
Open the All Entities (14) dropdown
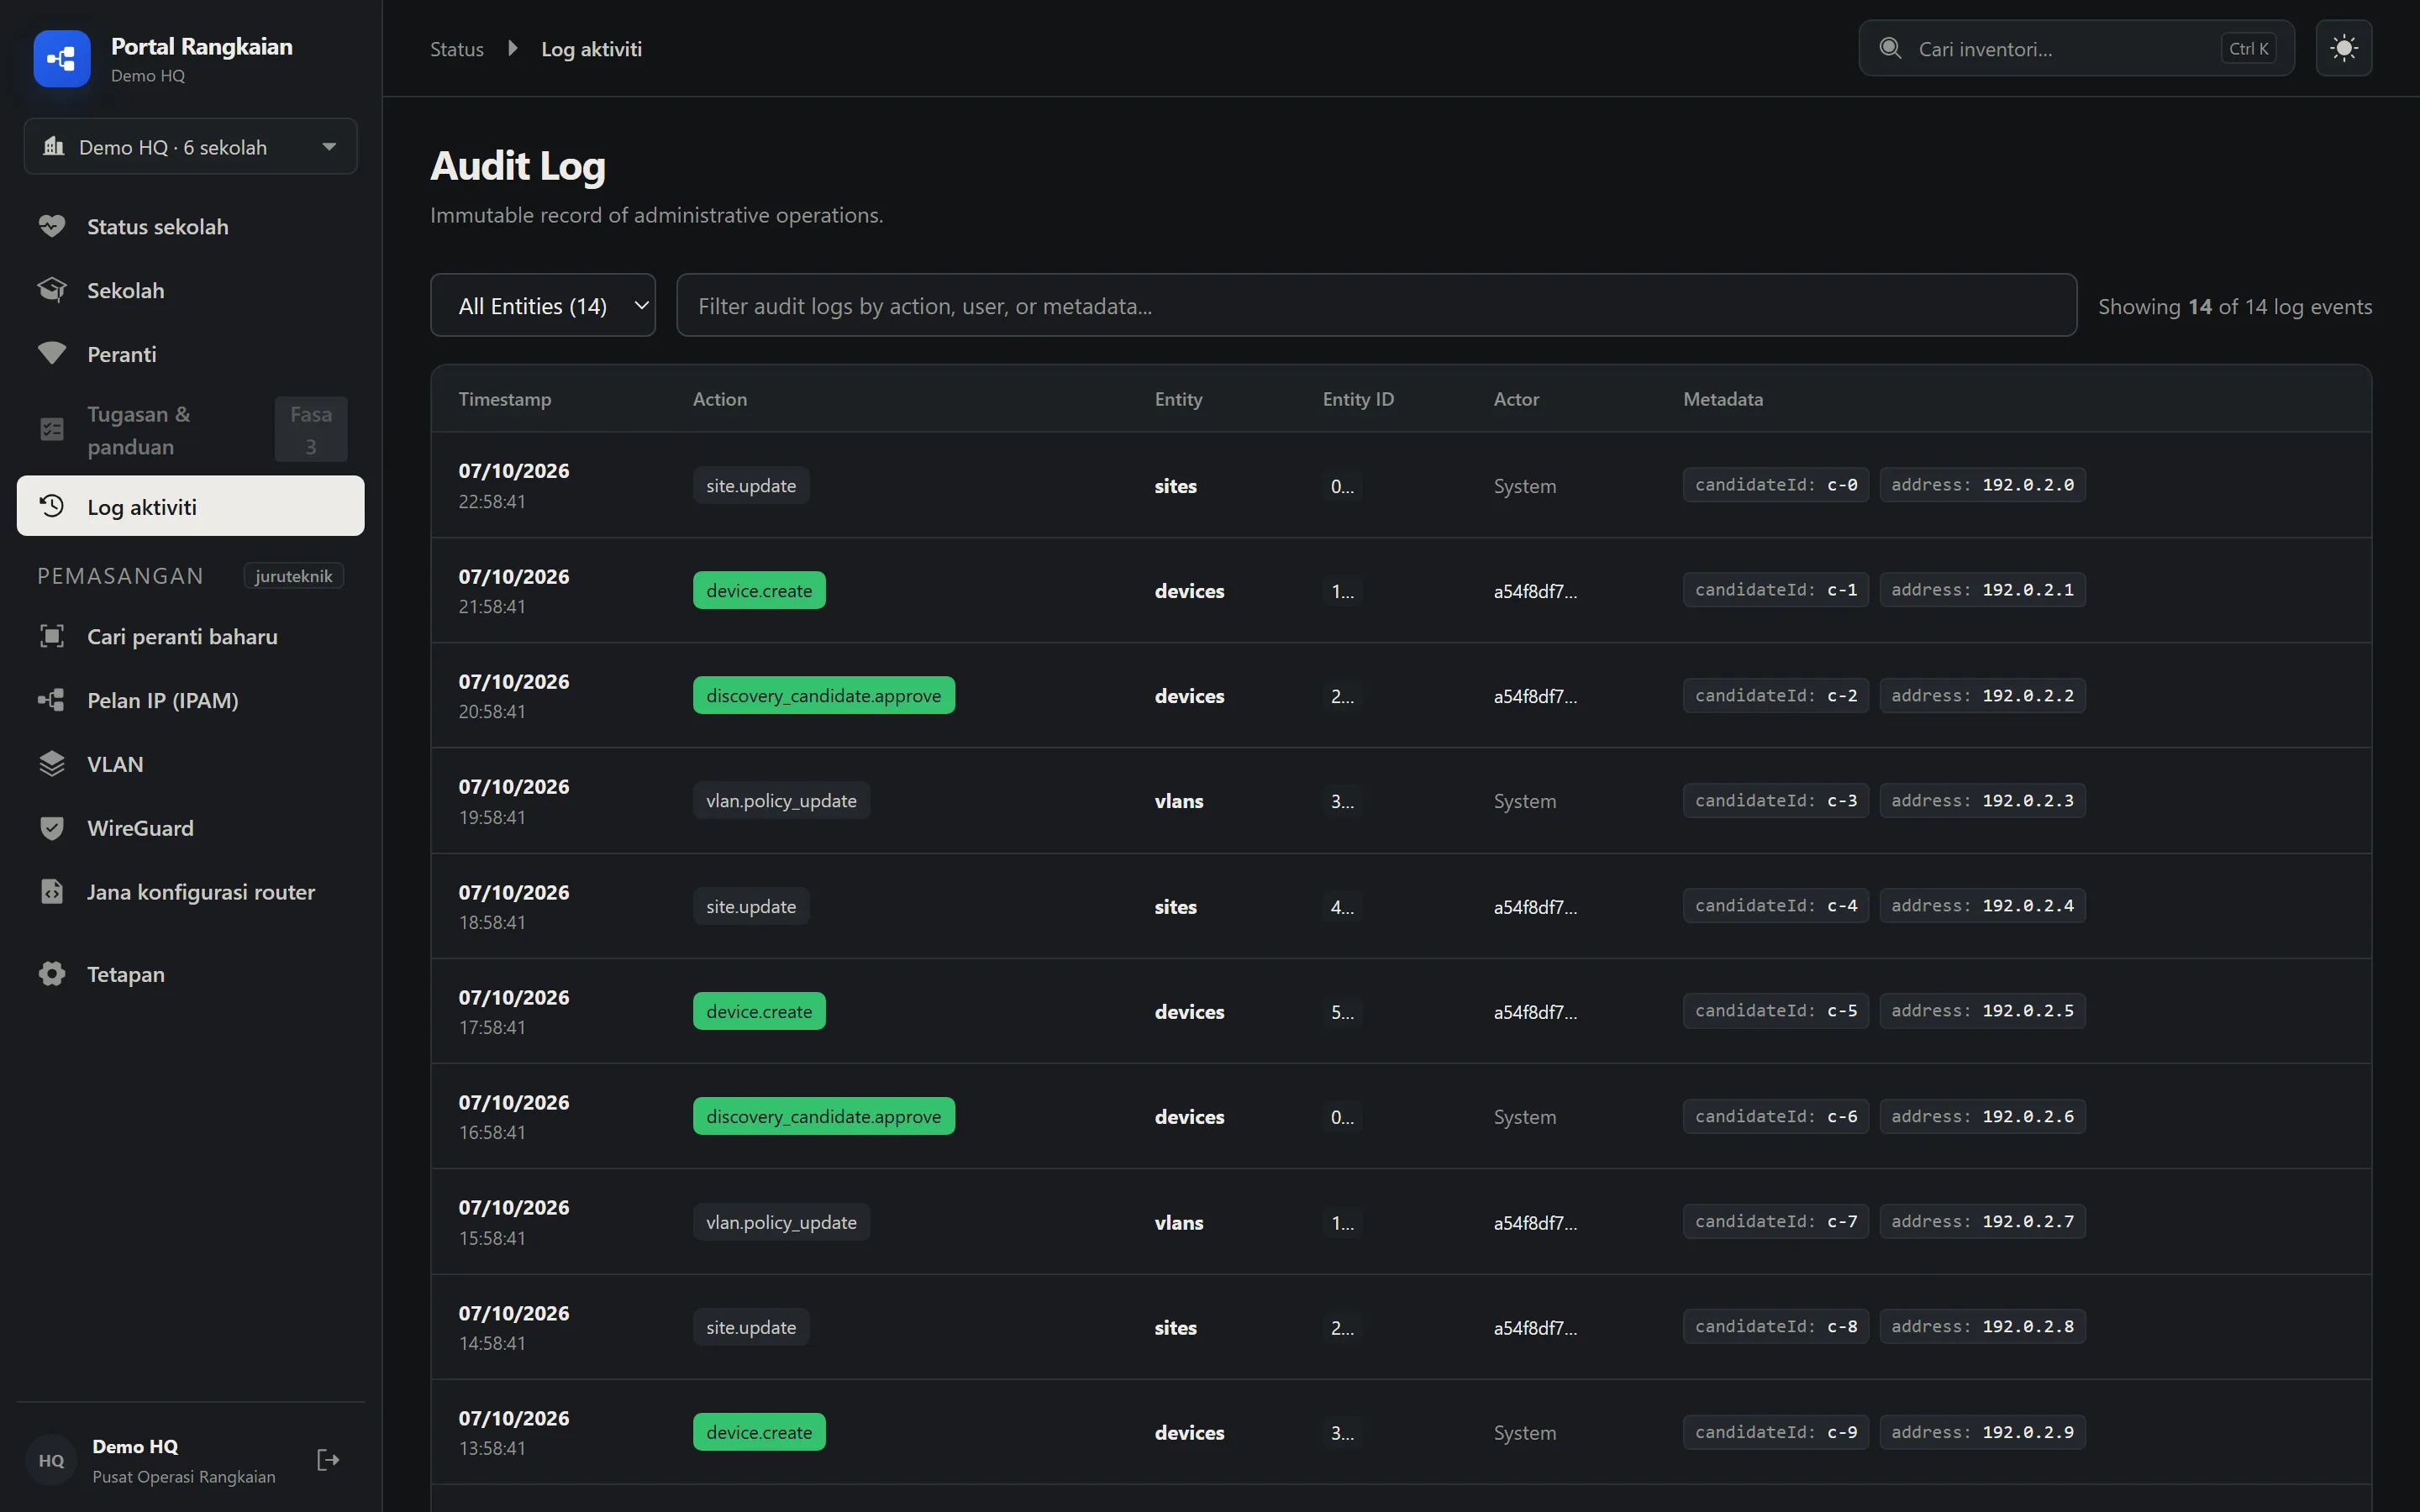(543, 306)
